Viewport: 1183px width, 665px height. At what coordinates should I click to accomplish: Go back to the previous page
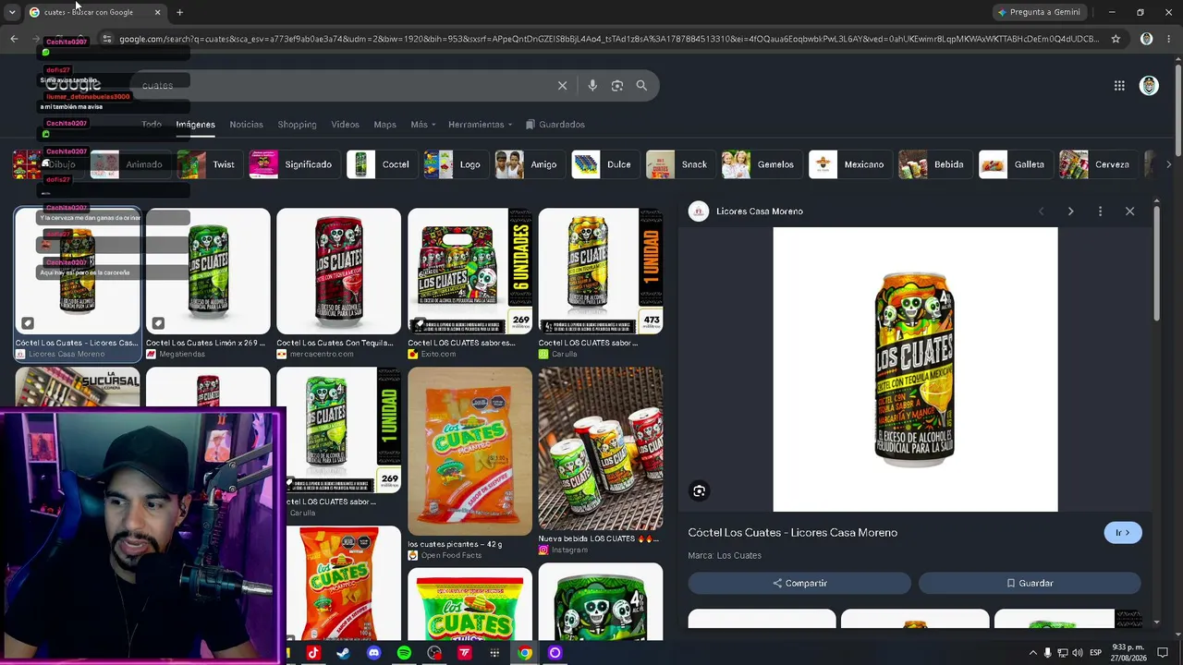pos(14,39)
